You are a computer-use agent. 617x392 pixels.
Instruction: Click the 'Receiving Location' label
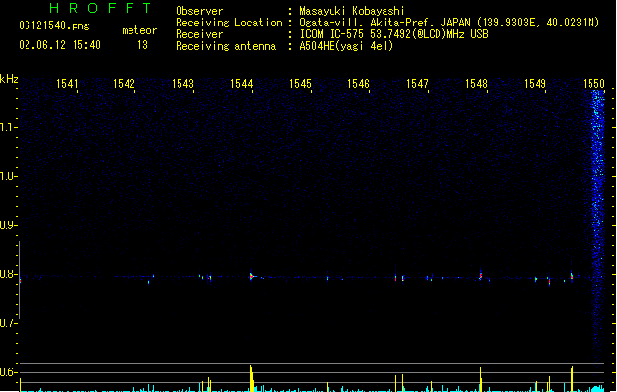[229, 23]
